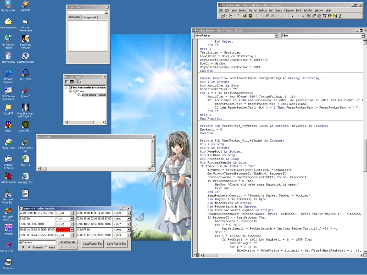367x275 pixels.
Task: Open the NUM9 key dropdown
Action: click(x=129, y=235)
